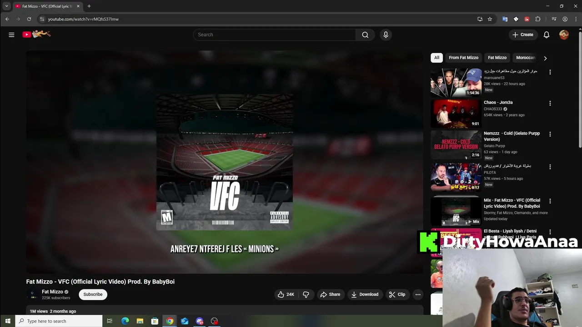Viewport: 582px width, 327px height.
Task: Open the Fat Mizzo channel name link
Action: 52,292
